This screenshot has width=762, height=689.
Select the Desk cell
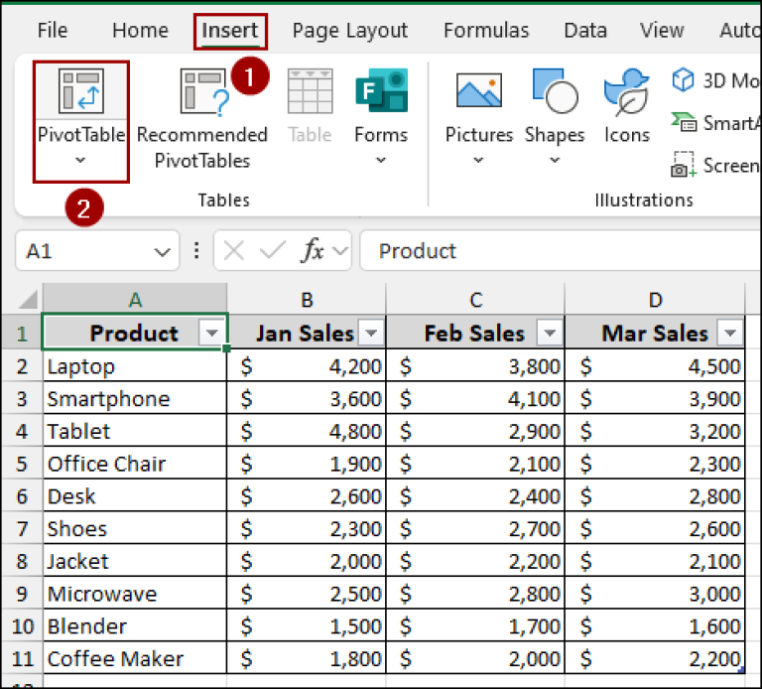pyautogui.click(x=135, y=496)
